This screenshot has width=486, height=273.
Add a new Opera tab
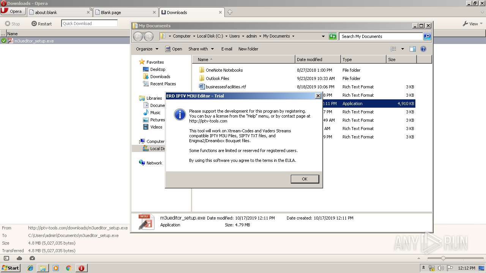(230, 12)
